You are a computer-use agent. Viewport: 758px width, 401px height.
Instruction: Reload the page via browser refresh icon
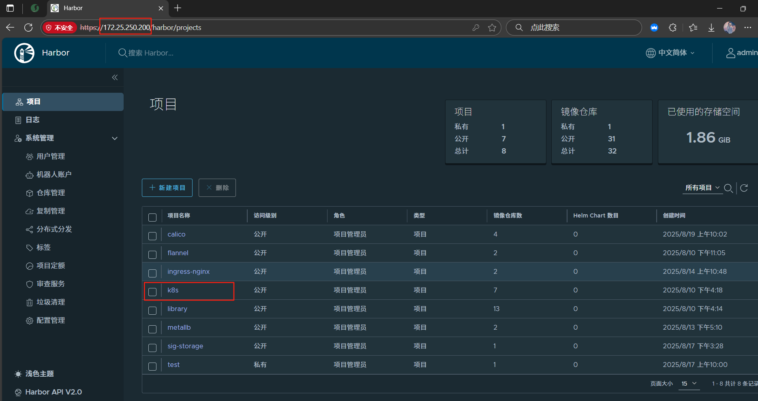tap(28, 28)
